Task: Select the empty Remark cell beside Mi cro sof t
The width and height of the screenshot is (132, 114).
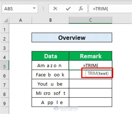Action: pos(91,93)
